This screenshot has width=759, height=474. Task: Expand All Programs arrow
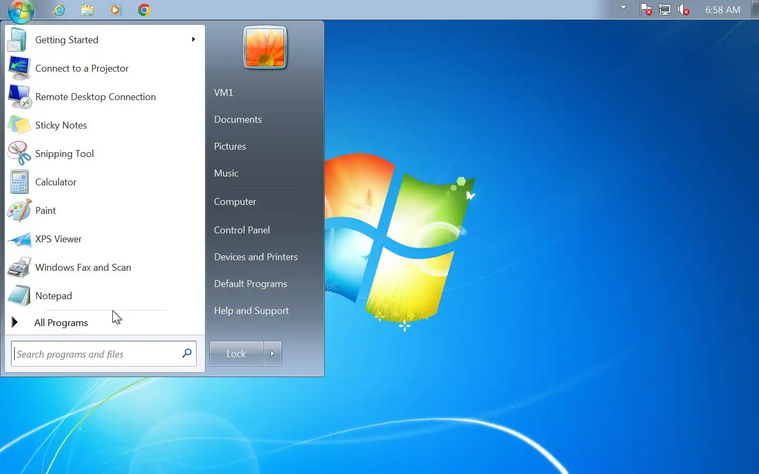tap(15, 322)
